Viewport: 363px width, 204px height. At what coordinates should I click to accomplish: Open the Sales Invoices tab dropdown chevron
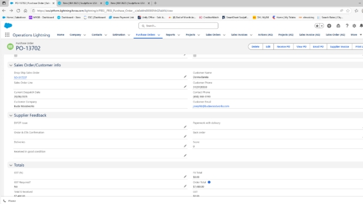[251, 35]
